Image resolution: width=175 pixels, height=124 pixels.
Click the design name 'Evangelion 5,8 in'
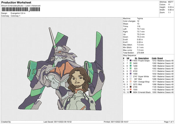[18, 13]
